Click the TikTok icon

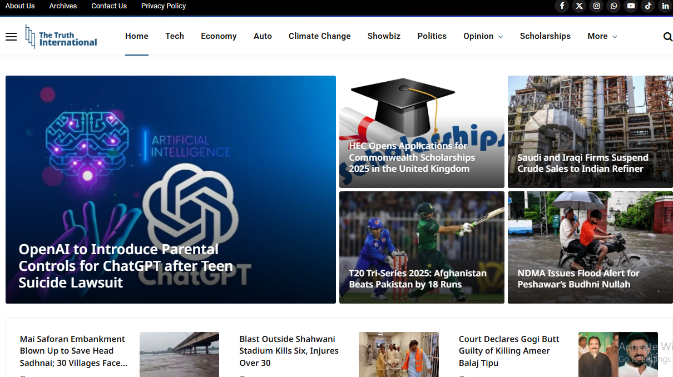pyautogui.click(x=648, y=6)
